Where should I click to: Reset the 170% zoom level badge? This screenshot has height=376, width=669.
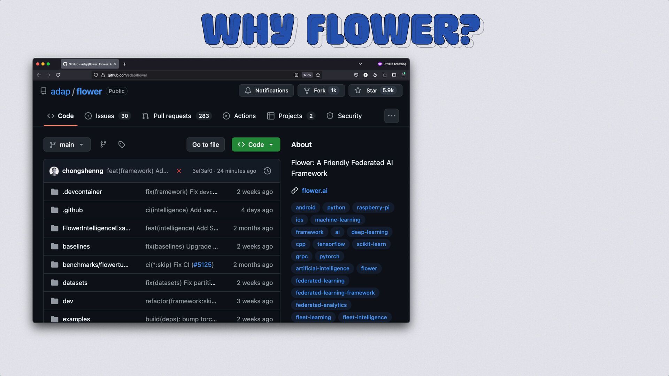[307, 75]
